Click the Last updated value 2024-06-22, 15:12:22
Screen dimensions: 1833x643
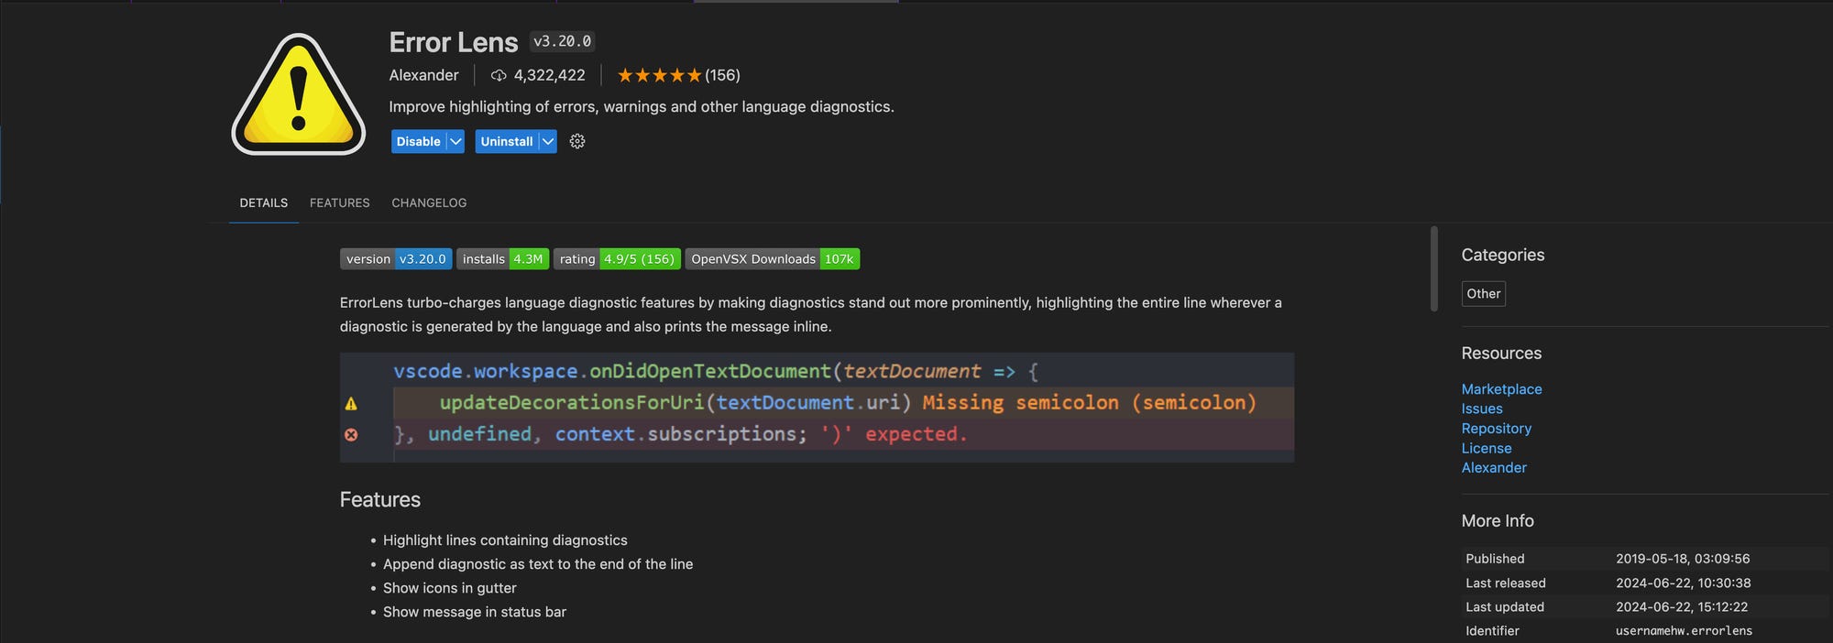click(1682, 606)
